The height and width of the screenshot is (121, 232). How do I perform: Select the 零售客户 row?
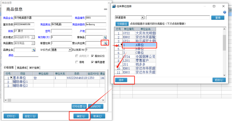[x=135, y=60]
